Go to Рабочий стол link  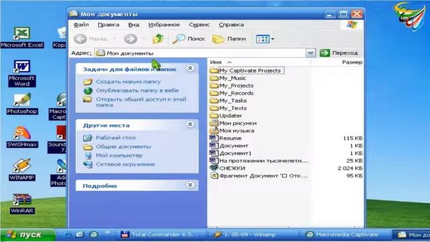116,138
